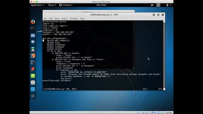
Task: Click 'REROUTING ALL ATTACKS TO HONEYPOT' print line
Action: (84, 72)
